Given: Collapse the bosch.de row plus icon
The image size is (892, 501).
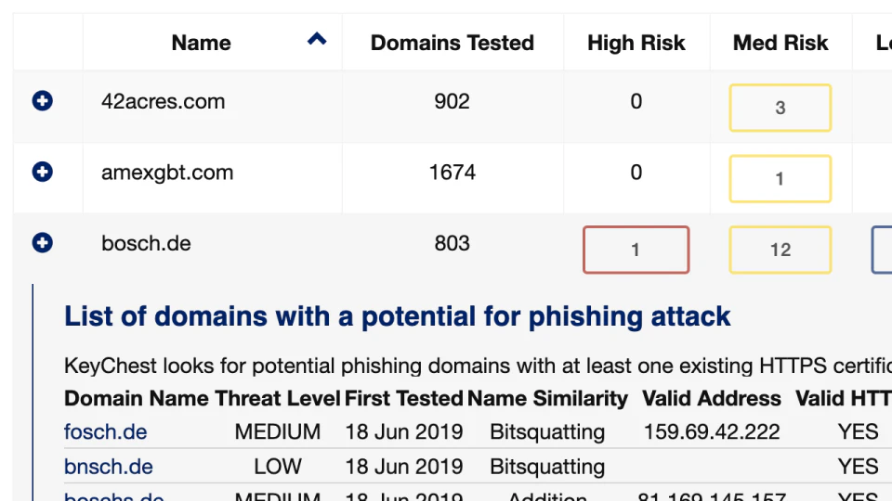Looking at the screenshot, I should (x=42, y=242).
